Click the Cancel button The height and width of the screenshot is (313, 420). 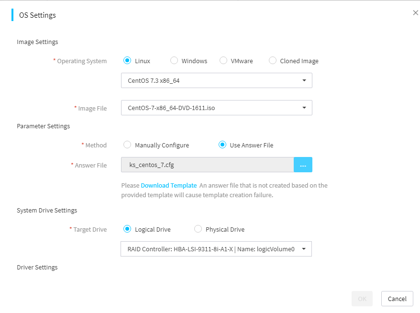(397, 299)
